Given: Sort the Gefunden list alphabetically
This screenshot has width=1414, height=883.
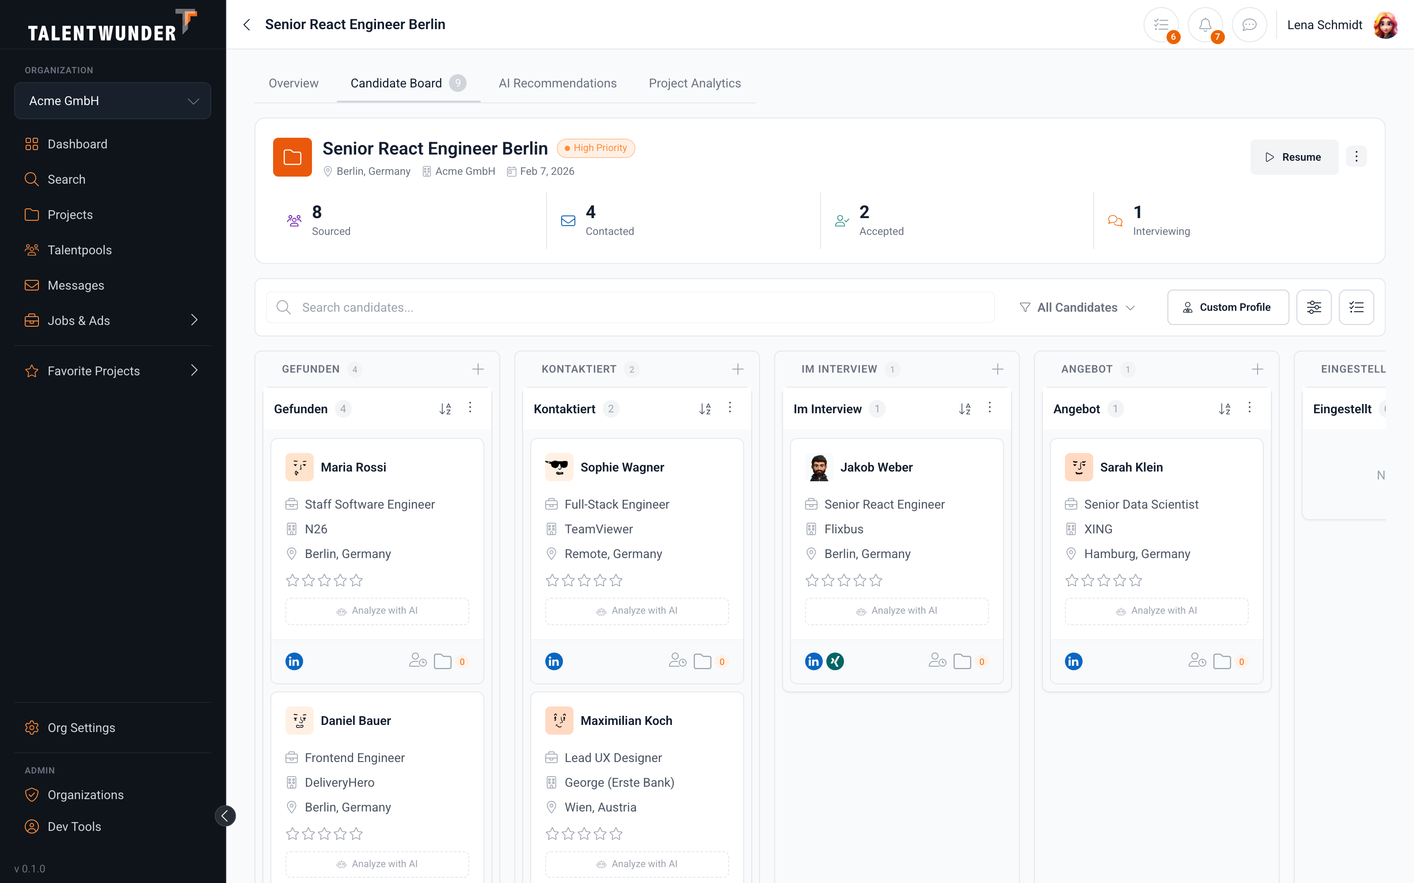Looking at the screenshot, I should (x=445, y=409).
